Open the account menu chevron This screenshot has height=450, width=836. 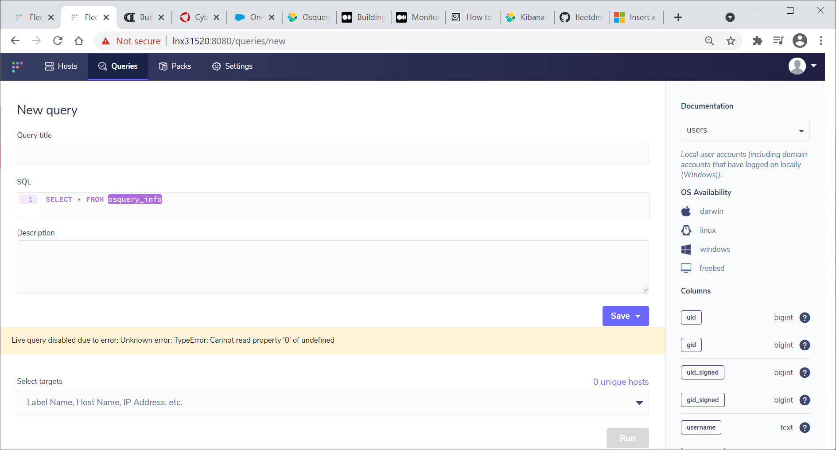click(813, 66)
